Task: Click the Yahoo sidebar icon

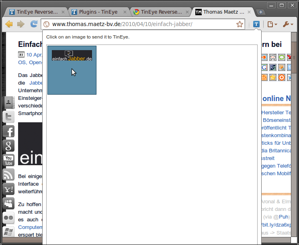Action: (x=8, y=189)
